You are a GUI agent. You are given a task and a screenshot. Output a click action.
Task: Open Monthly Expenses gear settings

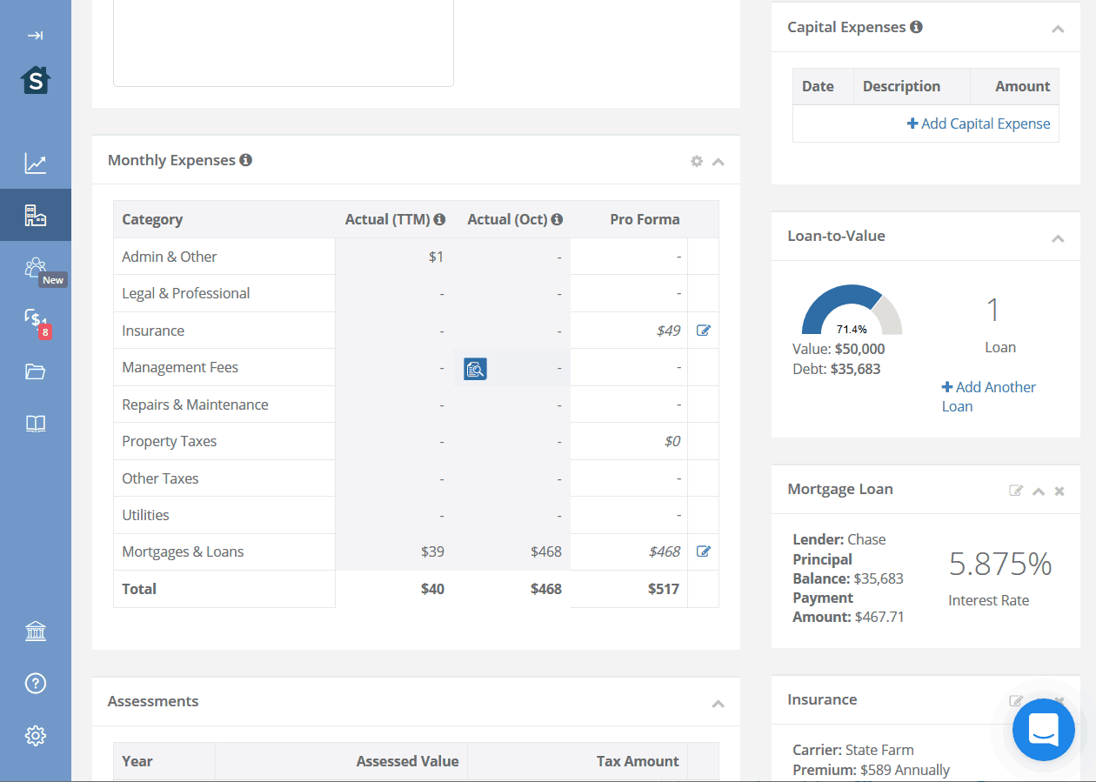click(696, 161)
